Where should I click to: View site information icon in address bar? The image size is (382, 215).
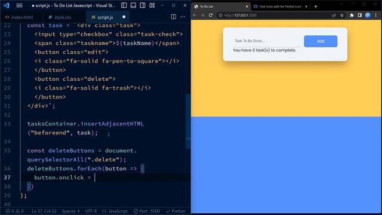(220, 15)
